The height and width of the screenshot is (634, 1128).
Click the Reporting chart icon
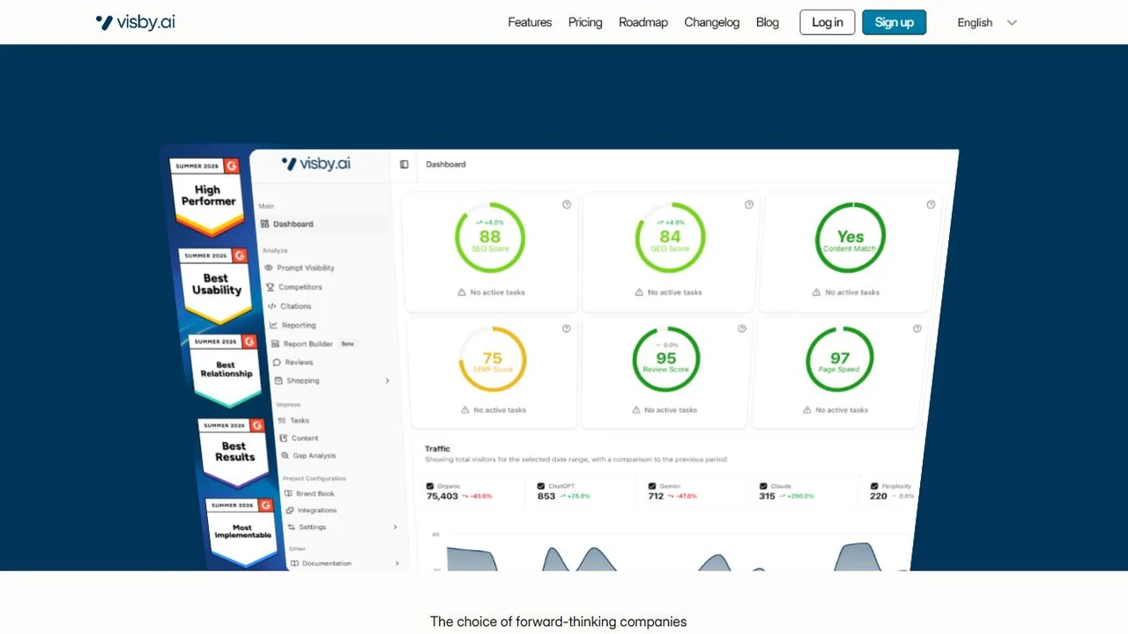(x=274, y=325)
